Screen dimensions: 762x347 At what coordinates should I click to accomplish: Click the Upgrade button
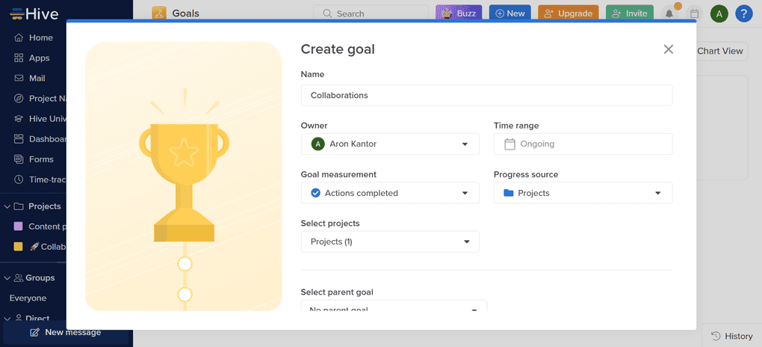click(568, 13)
